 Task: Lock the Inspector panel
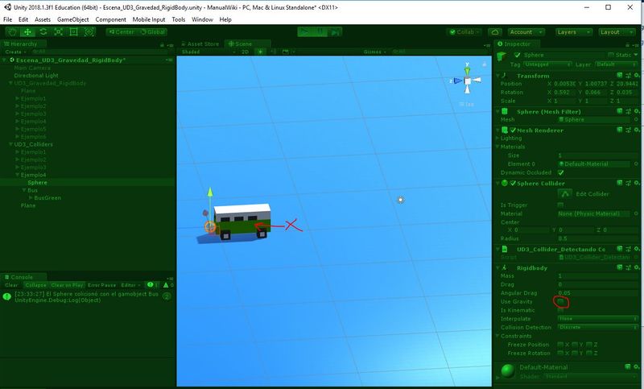pos(627,44)
